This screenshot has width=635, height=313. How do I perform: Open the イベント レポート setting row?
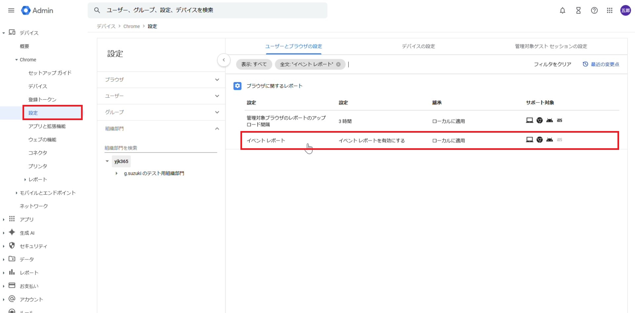[x=363, y=141]
